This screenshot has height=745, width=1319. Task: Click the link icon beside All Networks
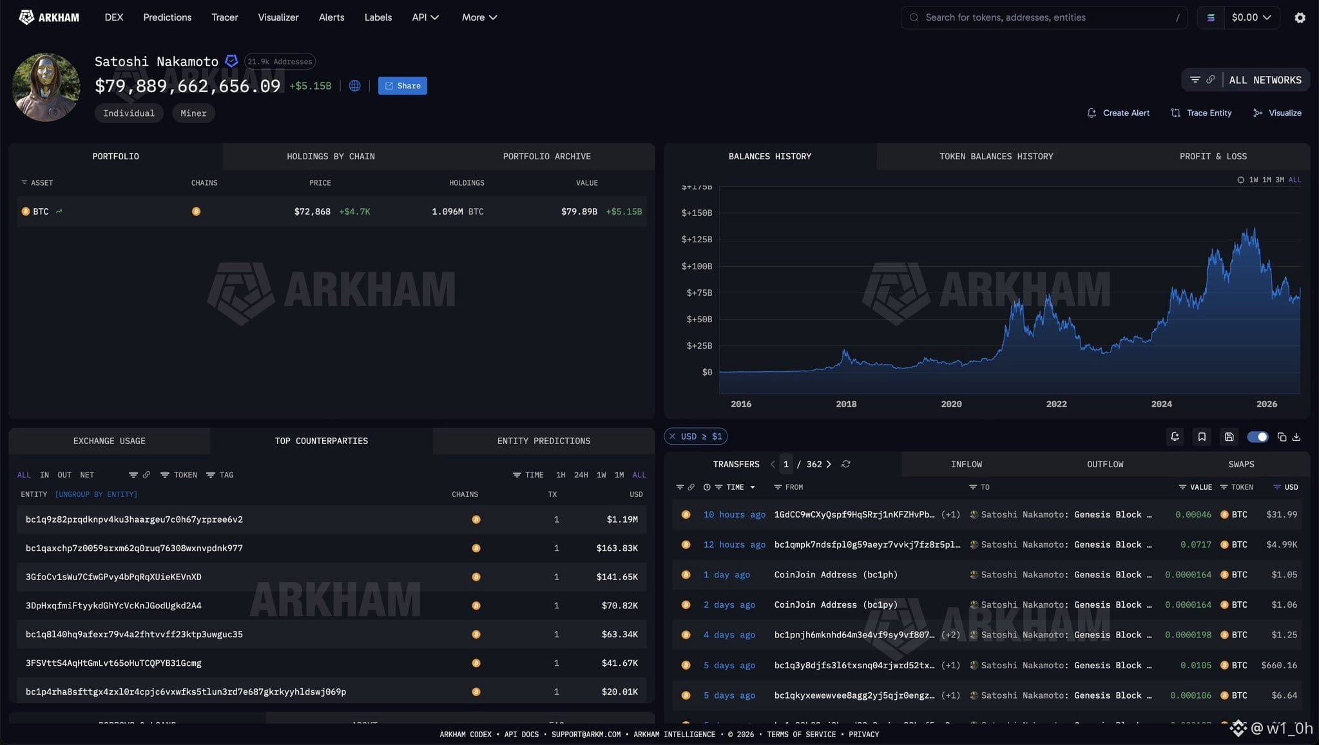[1211, 80]
